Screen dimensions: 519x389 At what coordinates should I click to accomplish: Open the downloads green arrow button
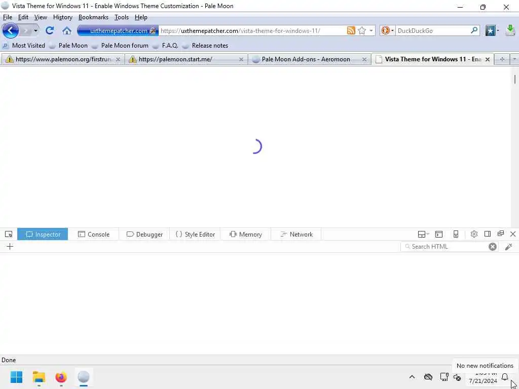(510, 31)
